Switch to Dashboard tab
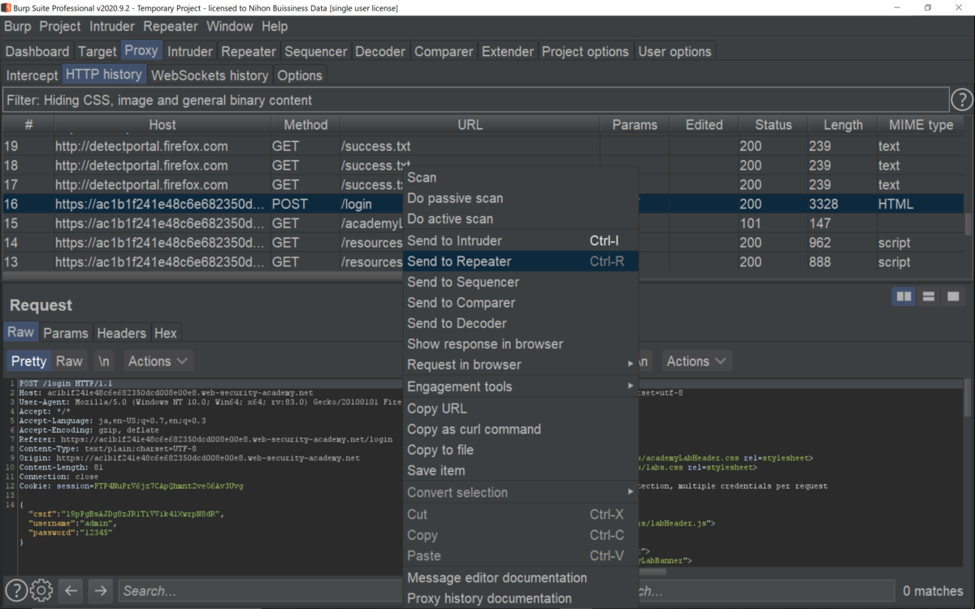Viewport: 975px width, 609px height. point(37,51)
